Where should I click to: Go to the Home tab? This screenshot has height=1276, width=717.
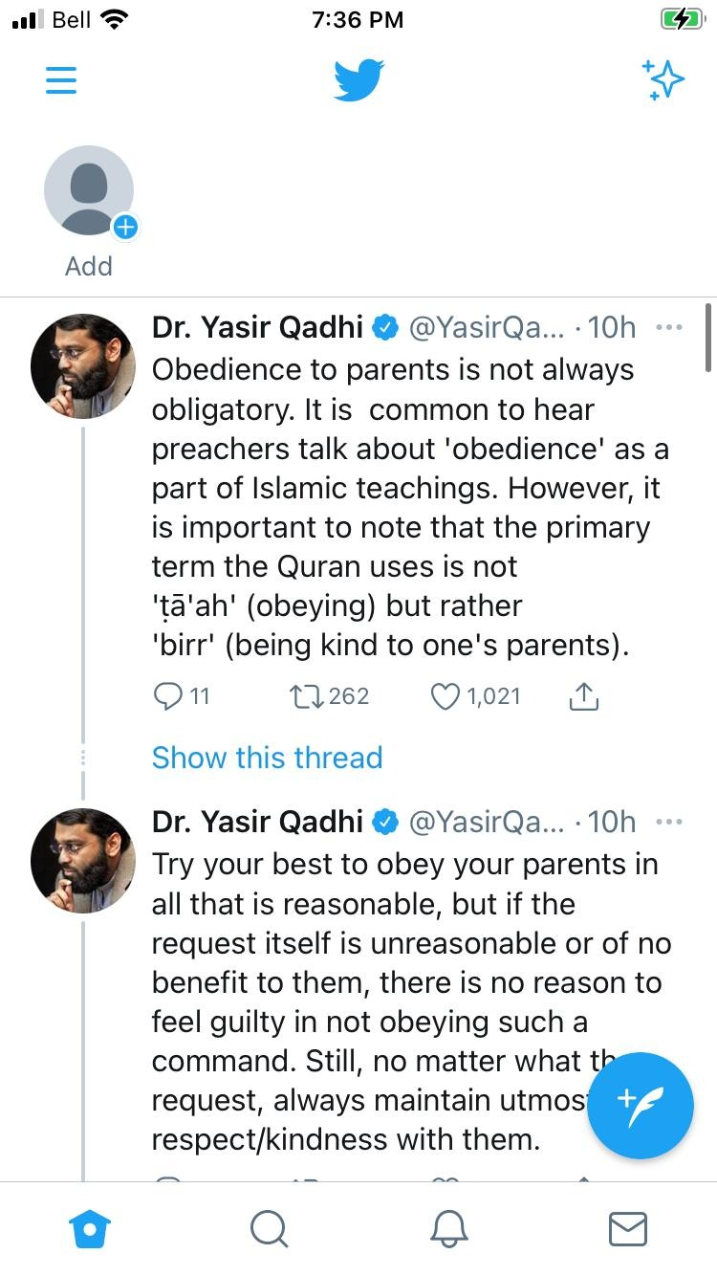click(90, 1228)
